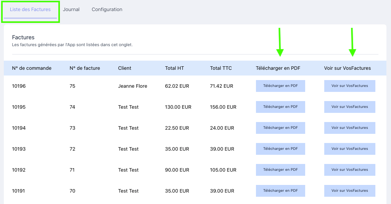View invoice 75 on VosFactures
Image resolution: width=391 pixels, height=204 pixels.
[349, 86]
